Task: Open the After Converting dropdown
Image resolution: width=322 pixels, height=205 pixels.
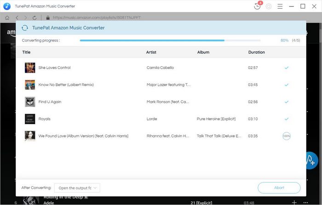Action: click(x=77, y=188)
